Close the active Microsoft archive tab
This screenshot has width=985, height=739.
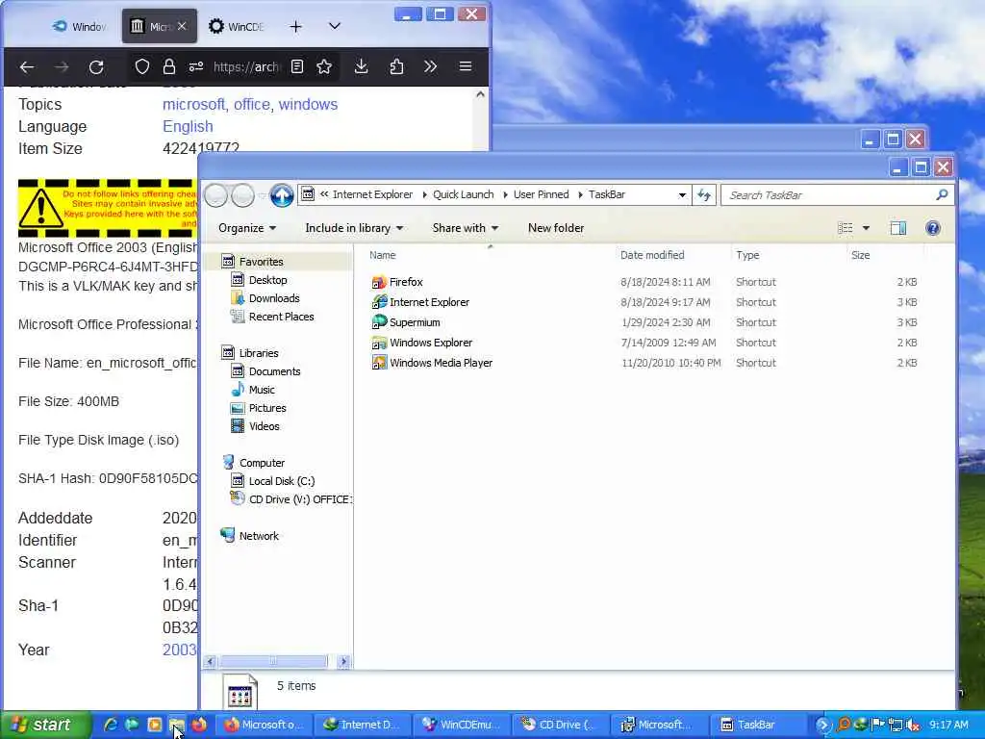[182, 26]
